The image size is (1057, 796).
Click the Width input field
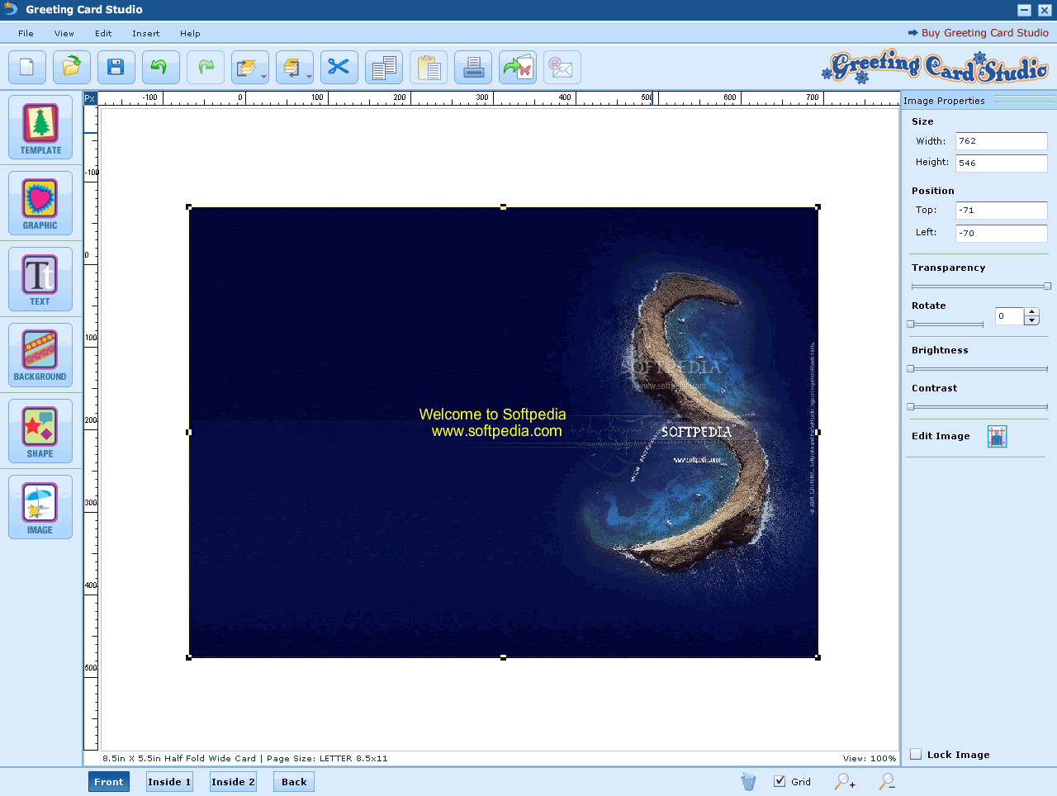click(x=1002, y=141)
